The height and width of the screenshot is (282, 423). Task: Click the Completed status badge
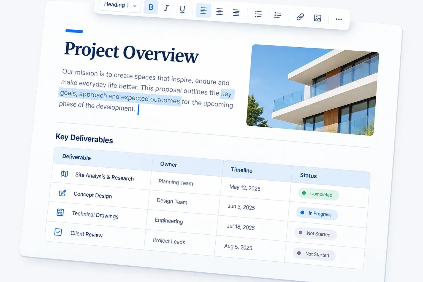(318, 194)
